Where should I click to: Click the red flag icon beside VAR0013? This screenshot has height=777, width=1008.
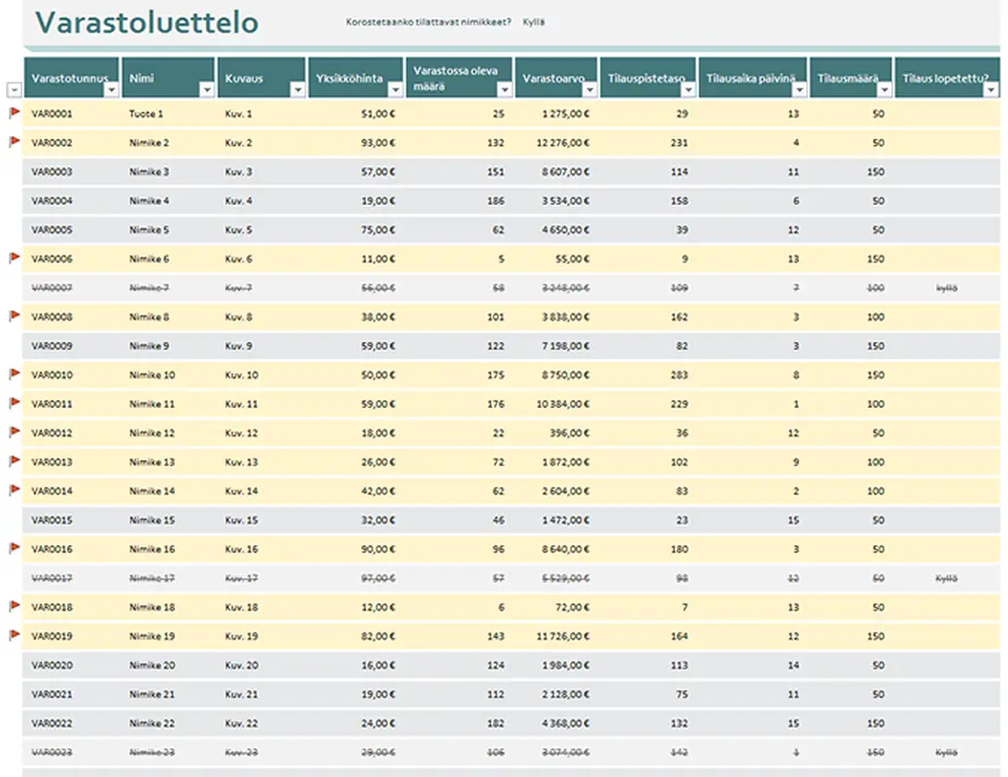point(15,461)
